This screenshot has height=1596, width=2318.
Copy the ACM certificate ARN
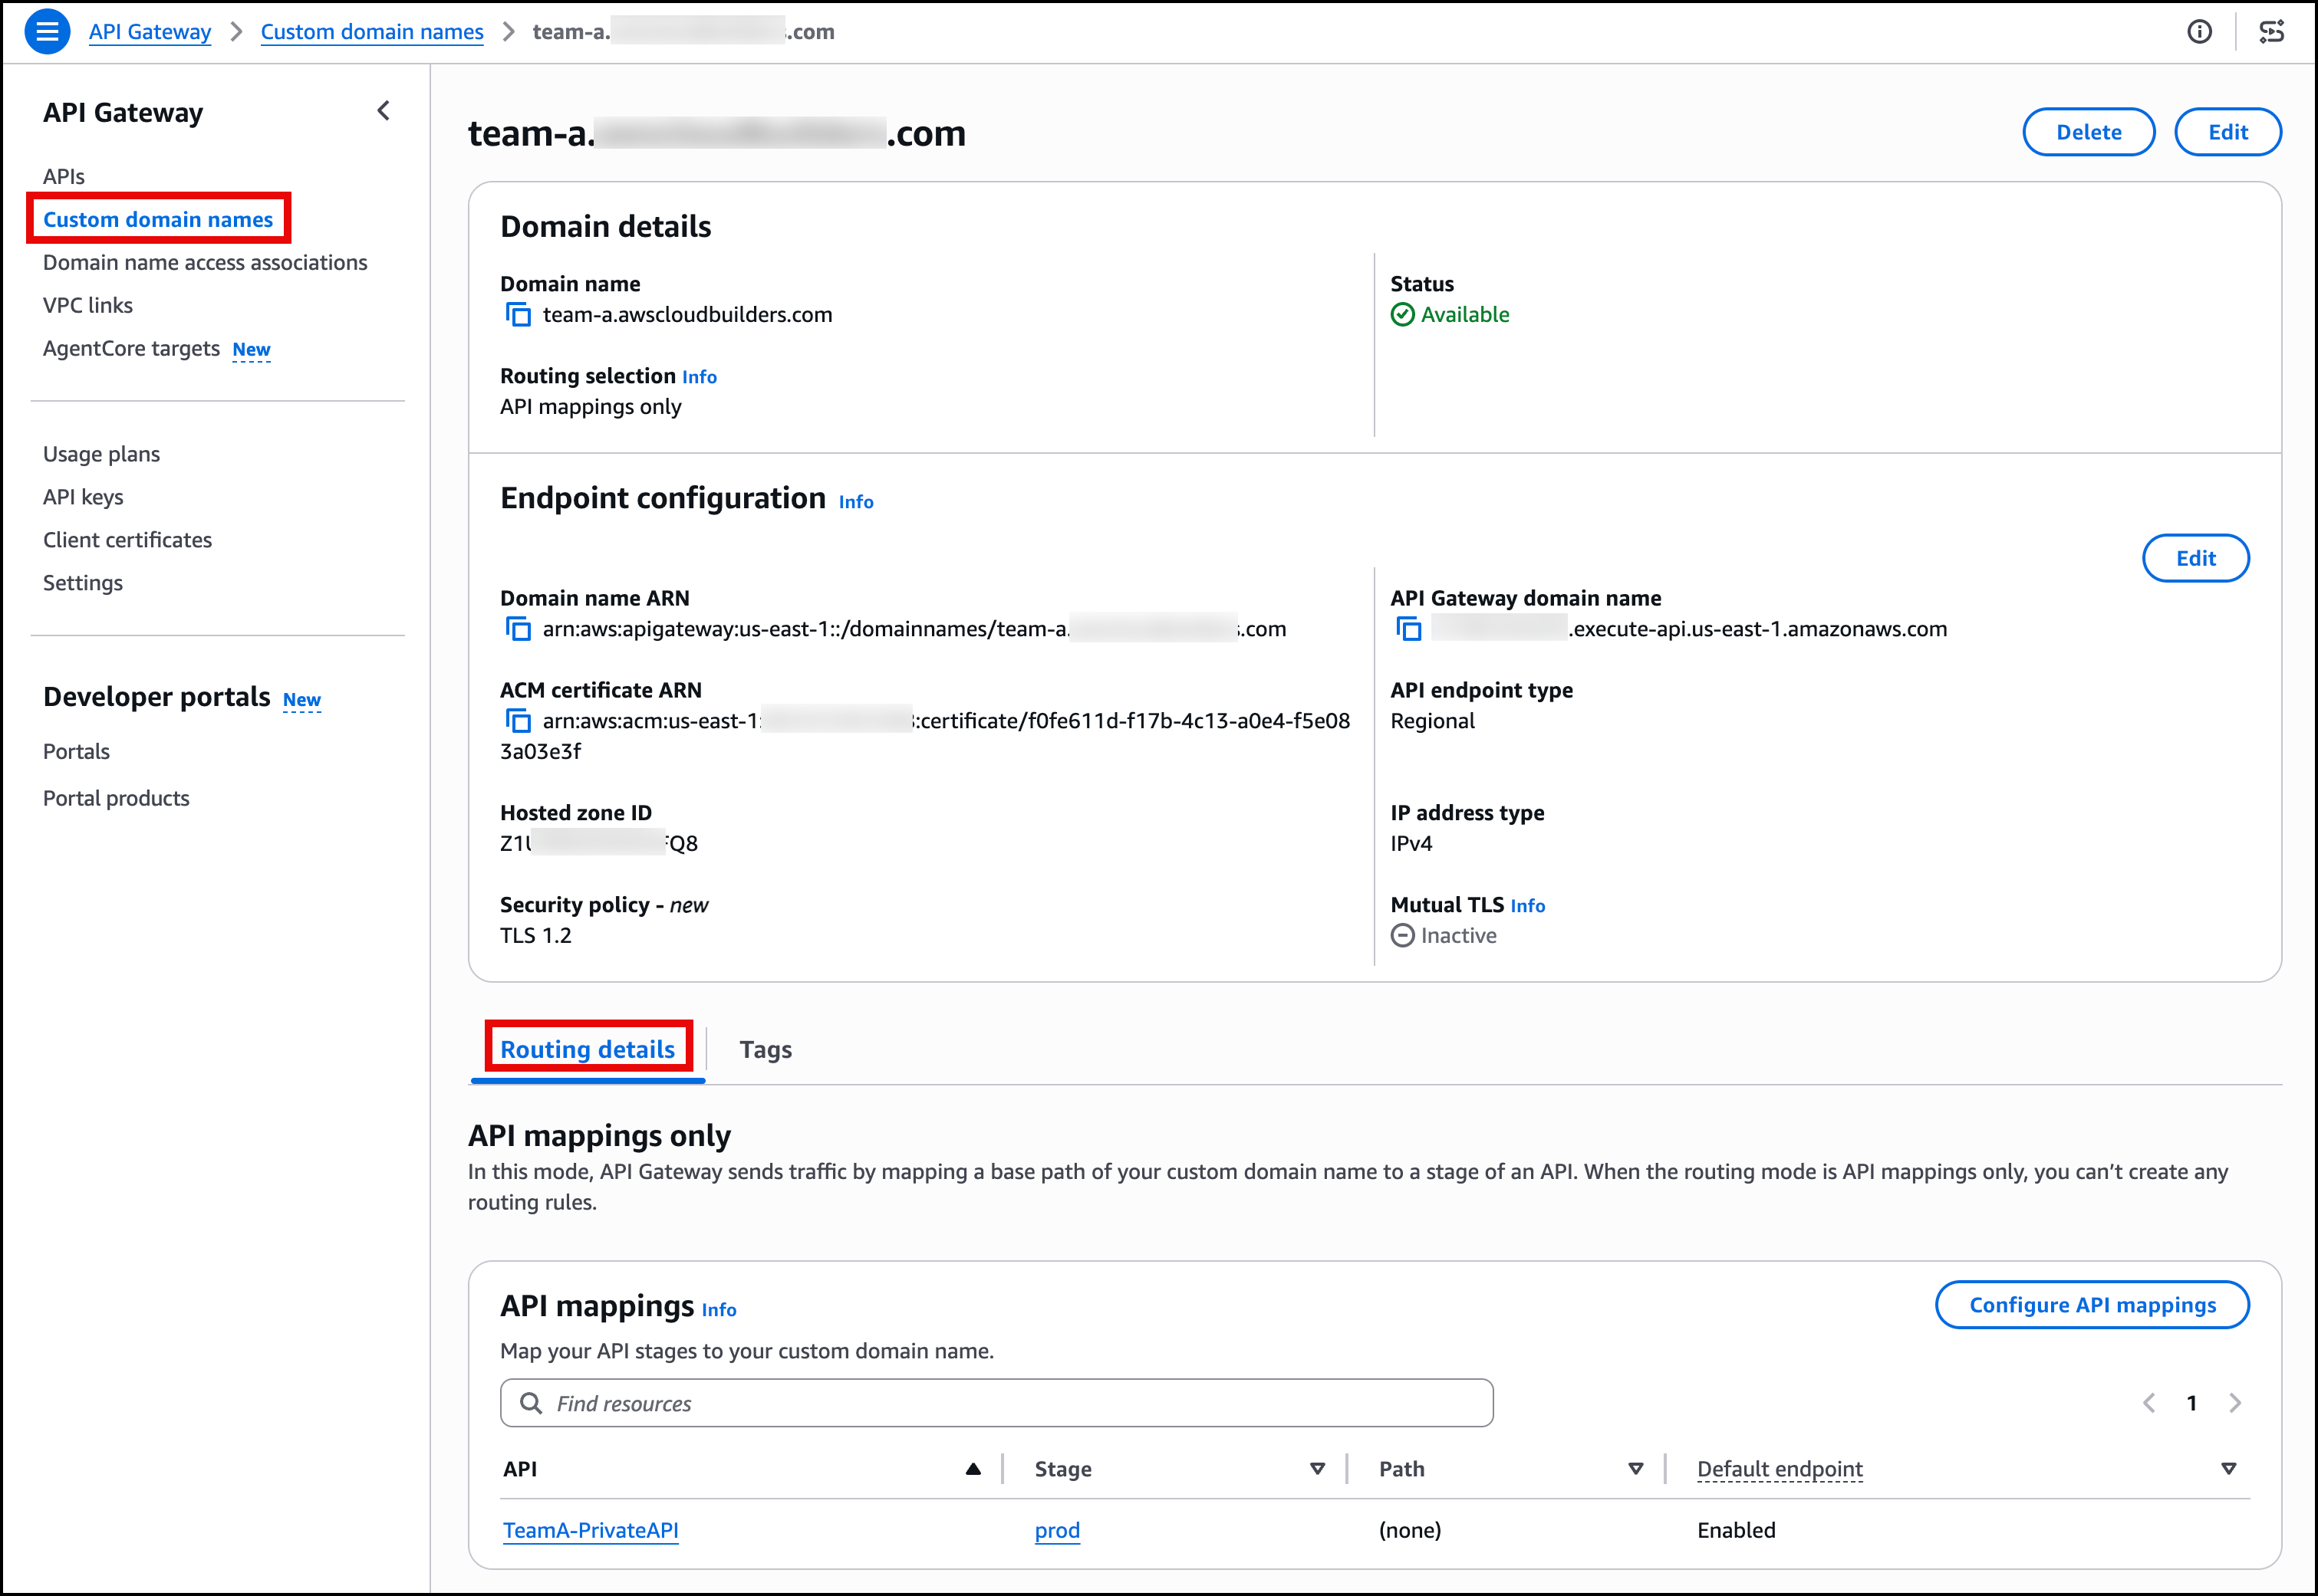(x=517, y=721)
